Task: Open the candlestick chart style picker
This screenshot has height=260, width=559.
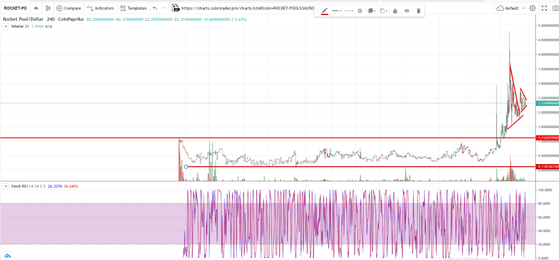Action: [48, 8]
